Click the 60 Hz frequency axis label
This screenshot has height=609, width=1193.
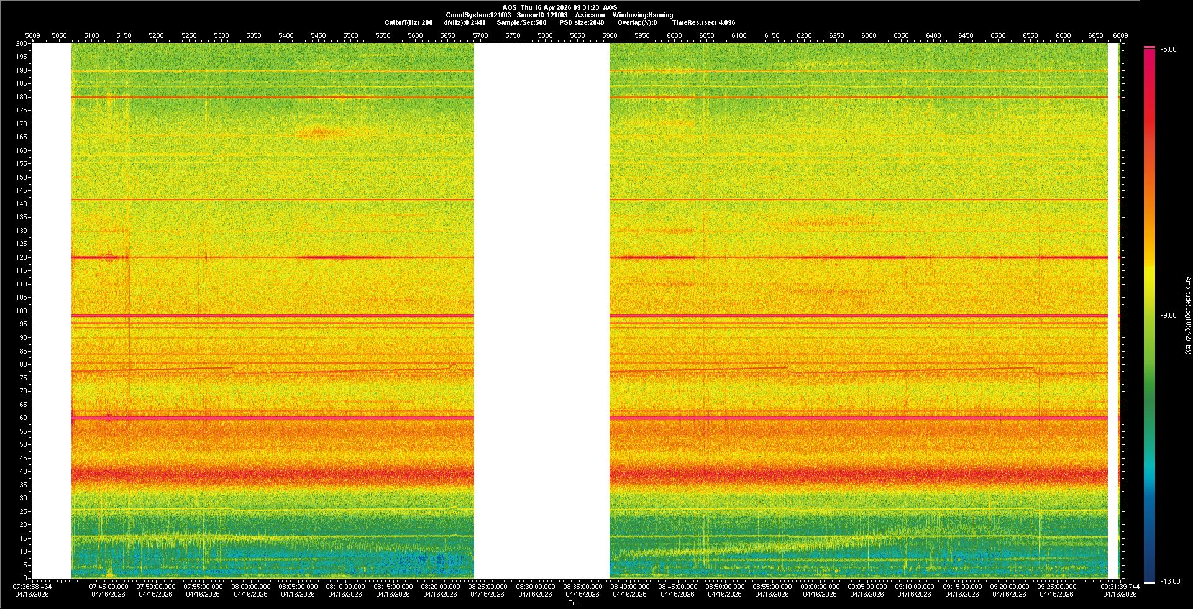click(23, 418)
